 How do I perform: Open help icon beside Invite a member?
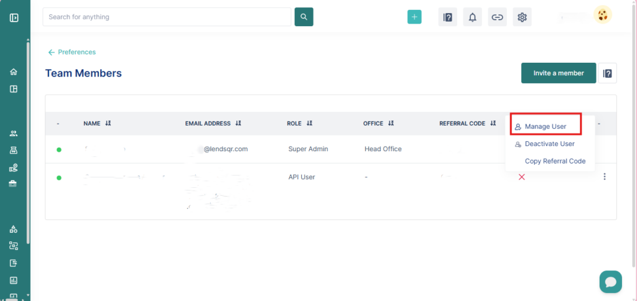(608, 73)
